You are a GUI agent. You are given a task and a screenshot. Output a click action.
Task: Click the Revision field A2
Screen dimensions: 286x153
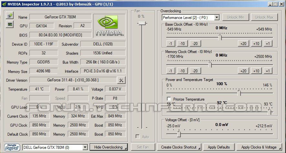(x=82, y=26)
